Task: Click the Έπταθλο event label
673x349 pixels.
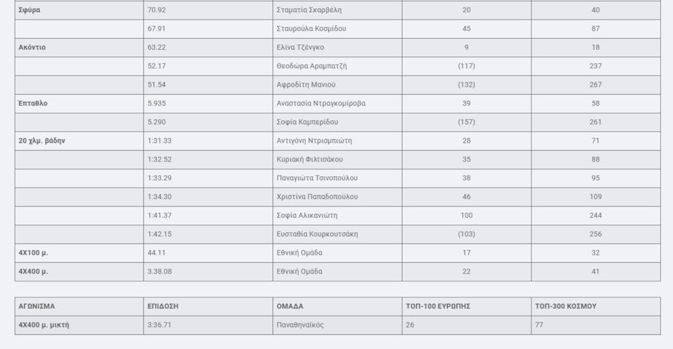Action: 33,104
